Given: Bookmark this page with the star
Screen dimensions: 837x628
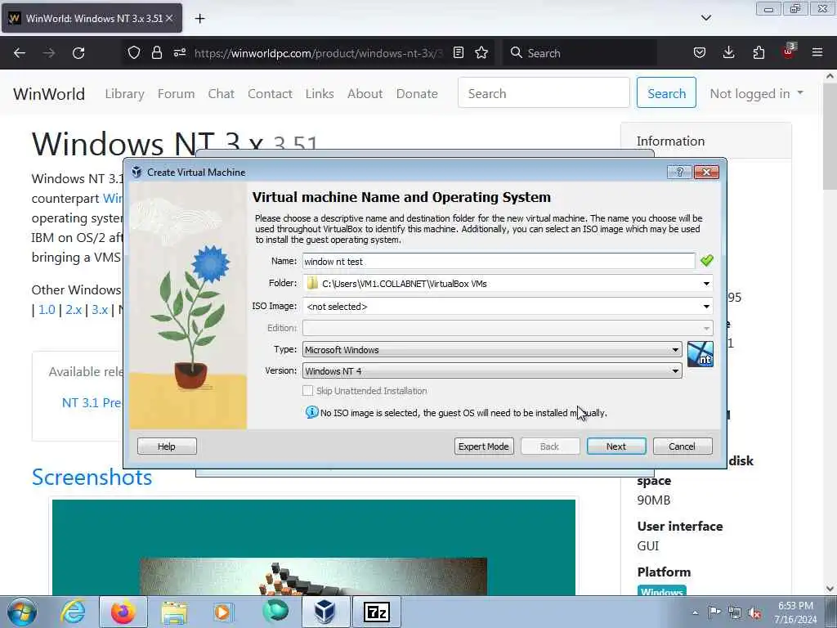Looking at the screenshot, I should (481, 53).
